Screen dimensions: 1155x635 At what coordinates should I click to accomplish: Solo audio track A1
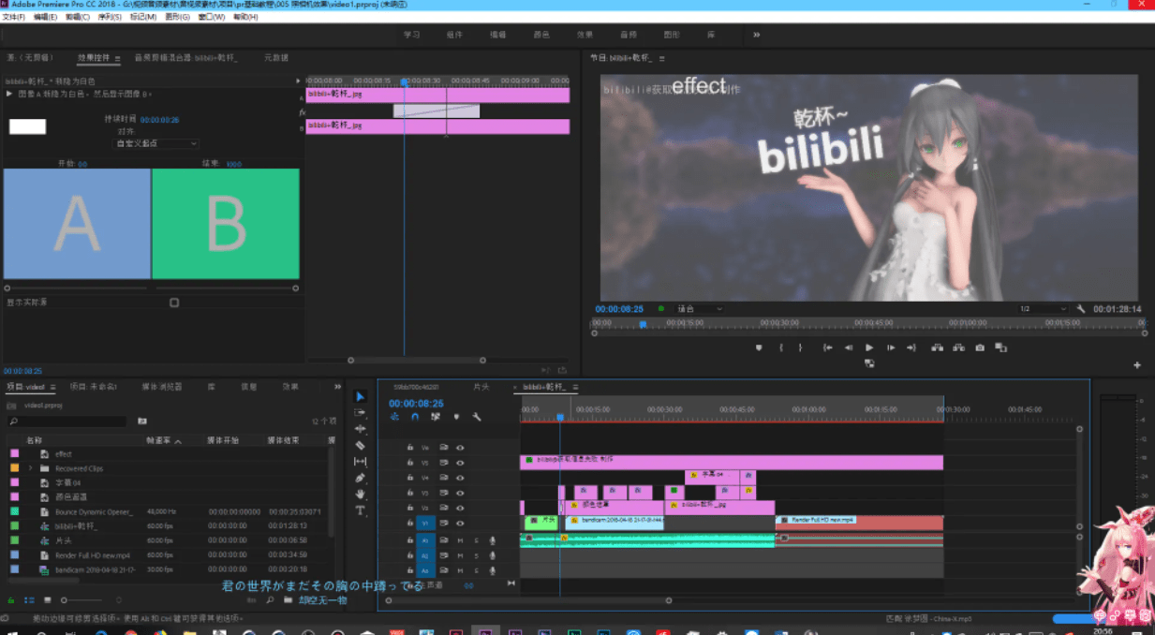pyautogui.click(x=476, y=540)
